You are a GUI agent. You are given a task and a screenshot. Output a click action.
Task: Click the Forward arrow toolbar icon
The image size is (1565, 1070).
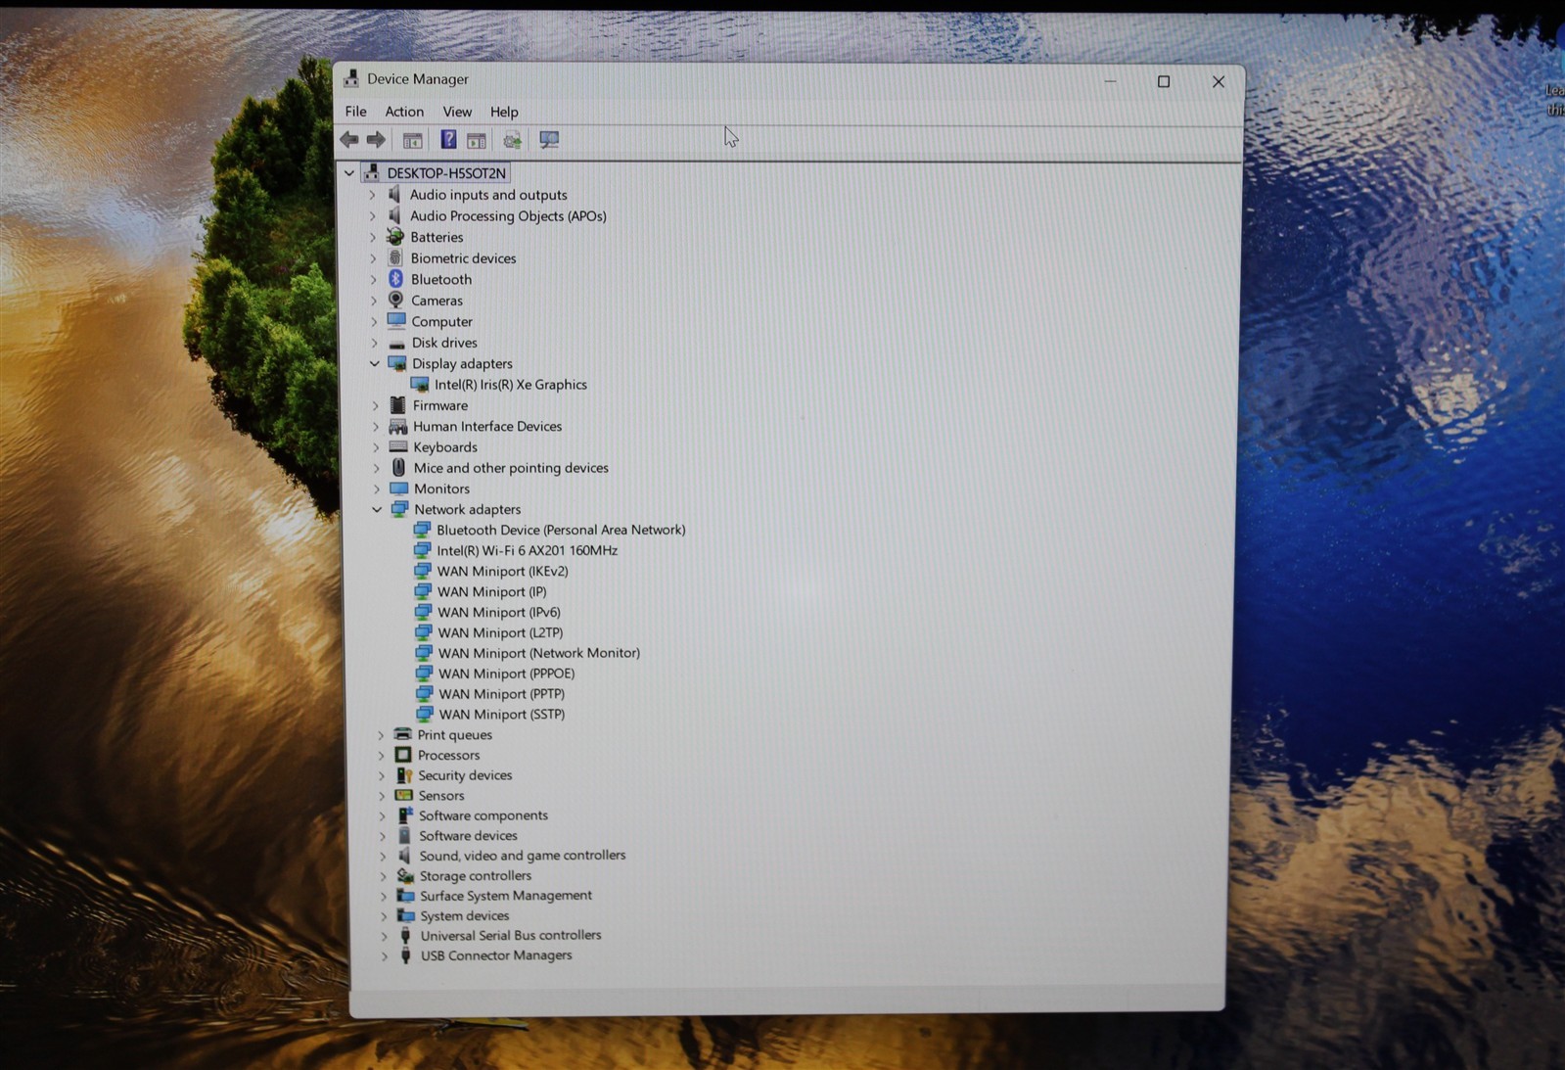376,140
